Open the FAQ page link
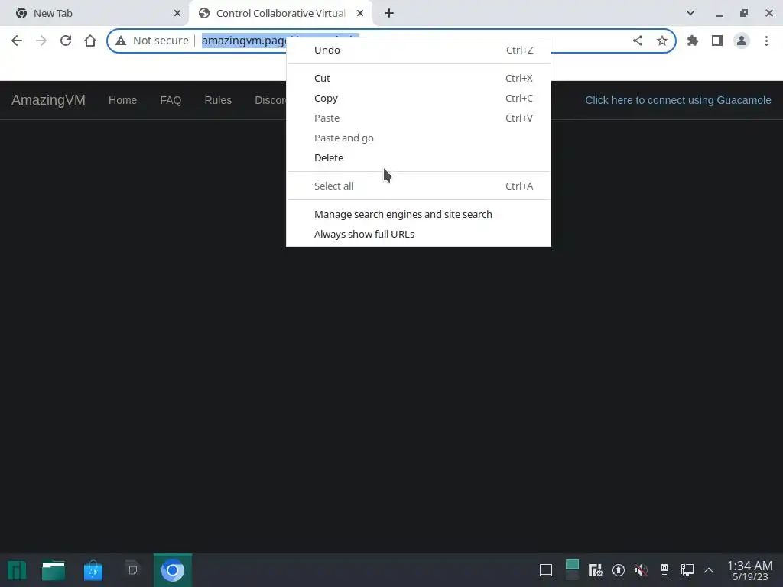This screenshot has height=587, width=783. pos(171,100)
